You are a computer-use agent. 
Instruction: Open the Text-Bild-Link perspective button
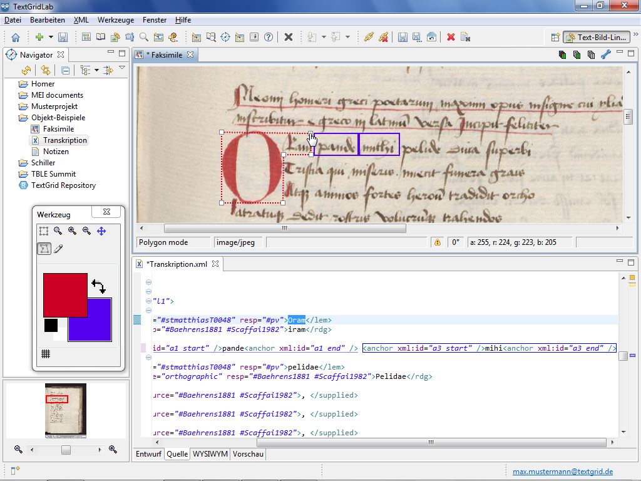tap(595, 38)
